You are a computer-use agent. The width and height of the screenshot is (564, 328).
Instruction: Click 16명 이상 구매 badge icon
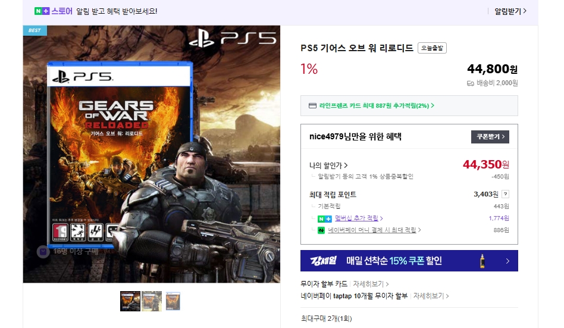click(43, 251)
